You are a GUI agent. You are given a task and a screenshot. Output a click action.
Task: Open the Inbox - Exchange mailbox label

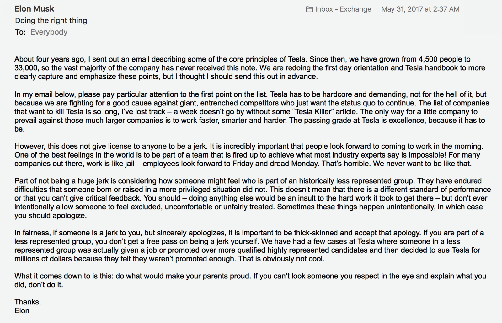tap(343, 9)
